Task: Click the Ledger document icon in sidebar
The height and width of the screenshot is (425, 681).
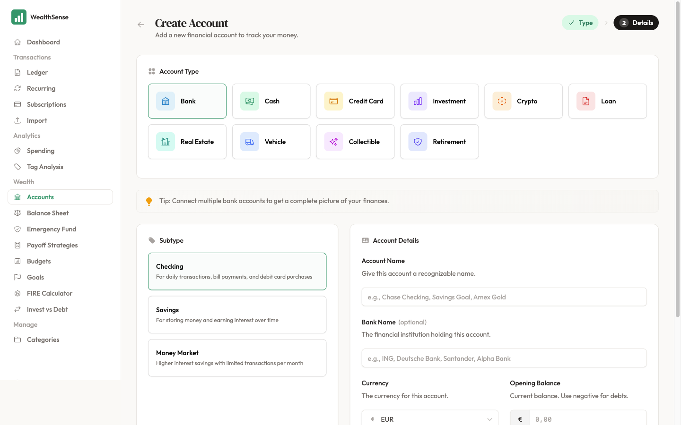Action: 17,72
